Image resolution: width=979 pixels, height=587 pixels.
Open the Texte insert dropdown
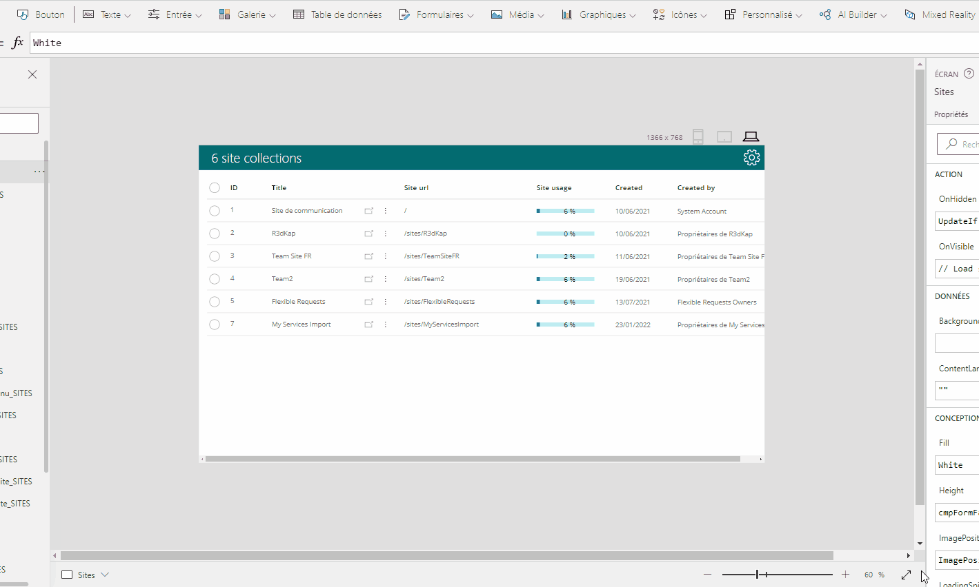106,14
